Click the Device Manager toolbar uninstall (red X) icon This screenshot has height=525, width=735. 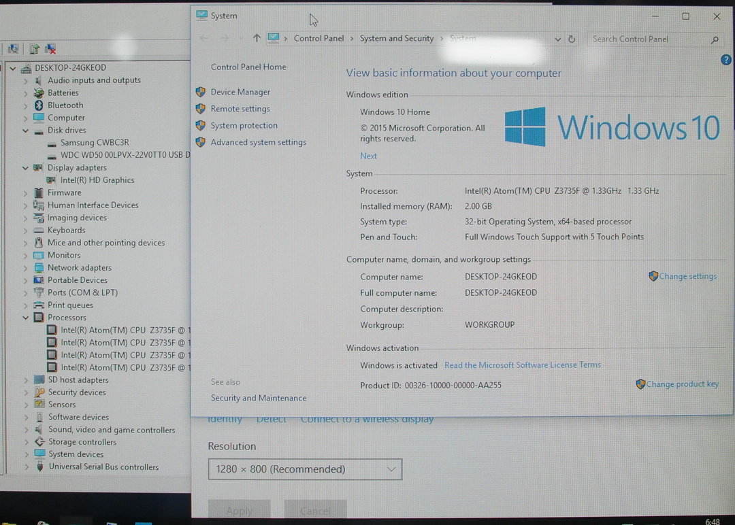tap(50, 49)
